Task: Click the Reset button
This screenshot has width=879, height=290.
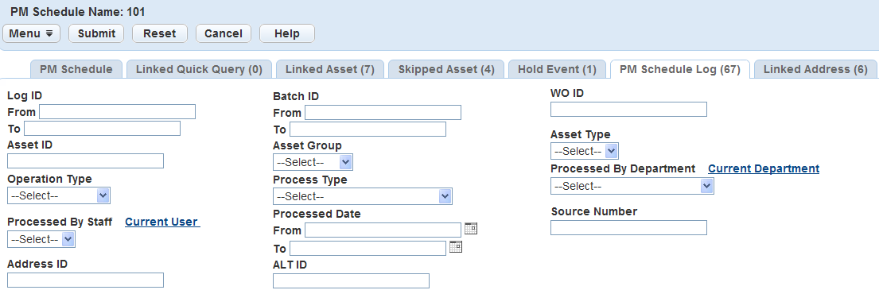Action: pyautogui.click(x=160, y=33)
